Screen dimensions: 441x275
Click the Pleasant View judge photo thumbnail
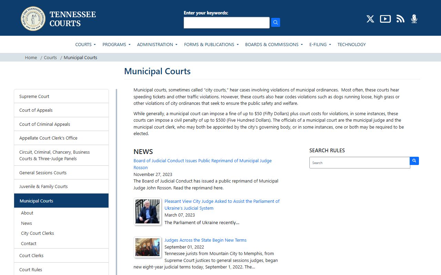point(147,211)
